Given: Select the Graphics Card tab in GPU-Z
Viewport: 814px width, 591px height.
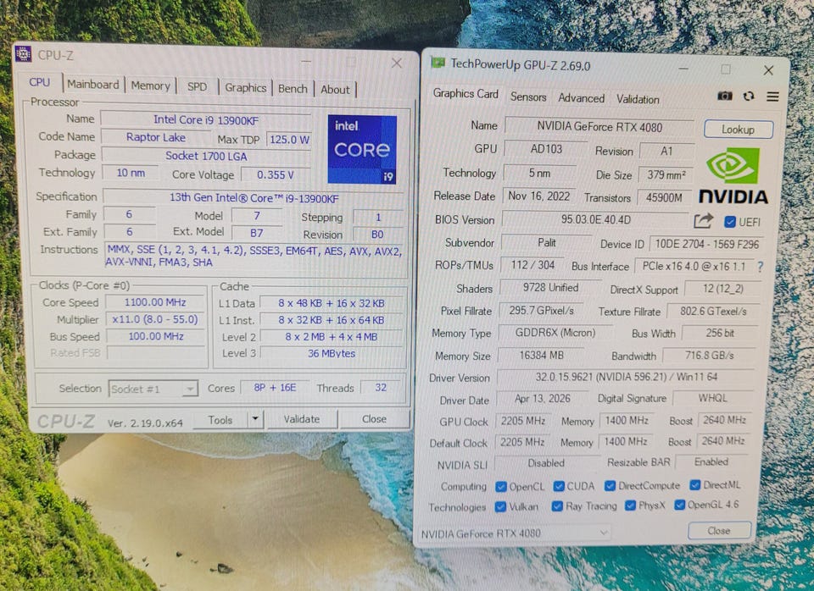Looking at the screenshot, I should (466, 94).
